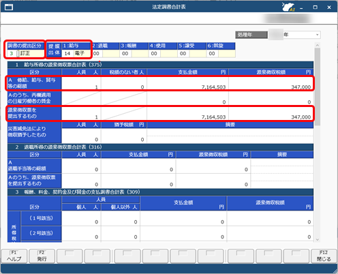Screen dimensions: 338x274
Task: Click the vertical scrollbar thumb
Action: pos(318,87)
